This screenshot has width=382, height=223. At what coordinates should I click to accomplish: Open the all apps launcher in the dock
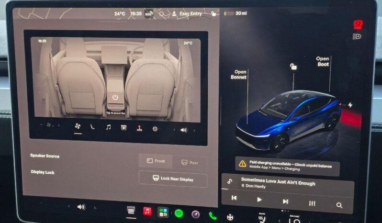(163, 212)
